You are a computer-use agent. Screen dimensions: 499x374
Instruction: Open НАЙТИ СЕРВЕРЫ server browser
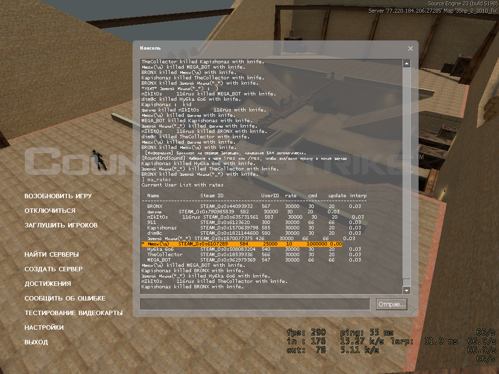click(x=52, y=254)
